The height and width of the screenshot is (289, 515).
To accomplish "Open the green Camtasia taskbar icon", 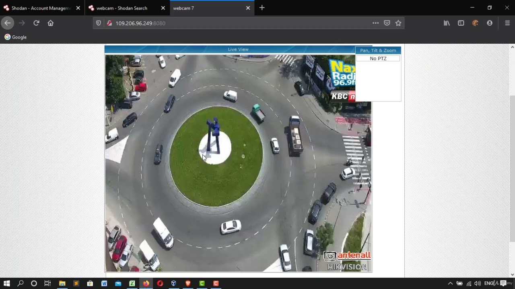I will pos(202,283).
